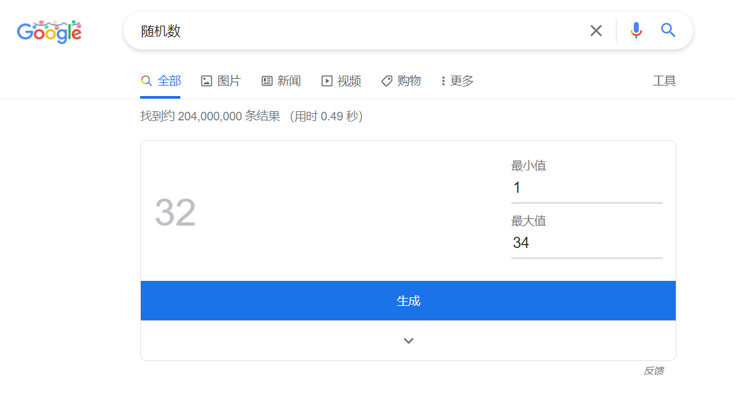Expand the random number generator options chevron

coord(408,340)
